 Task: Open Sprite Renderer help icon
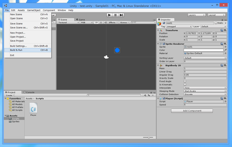pyautogui.click(x=222, y=43)
